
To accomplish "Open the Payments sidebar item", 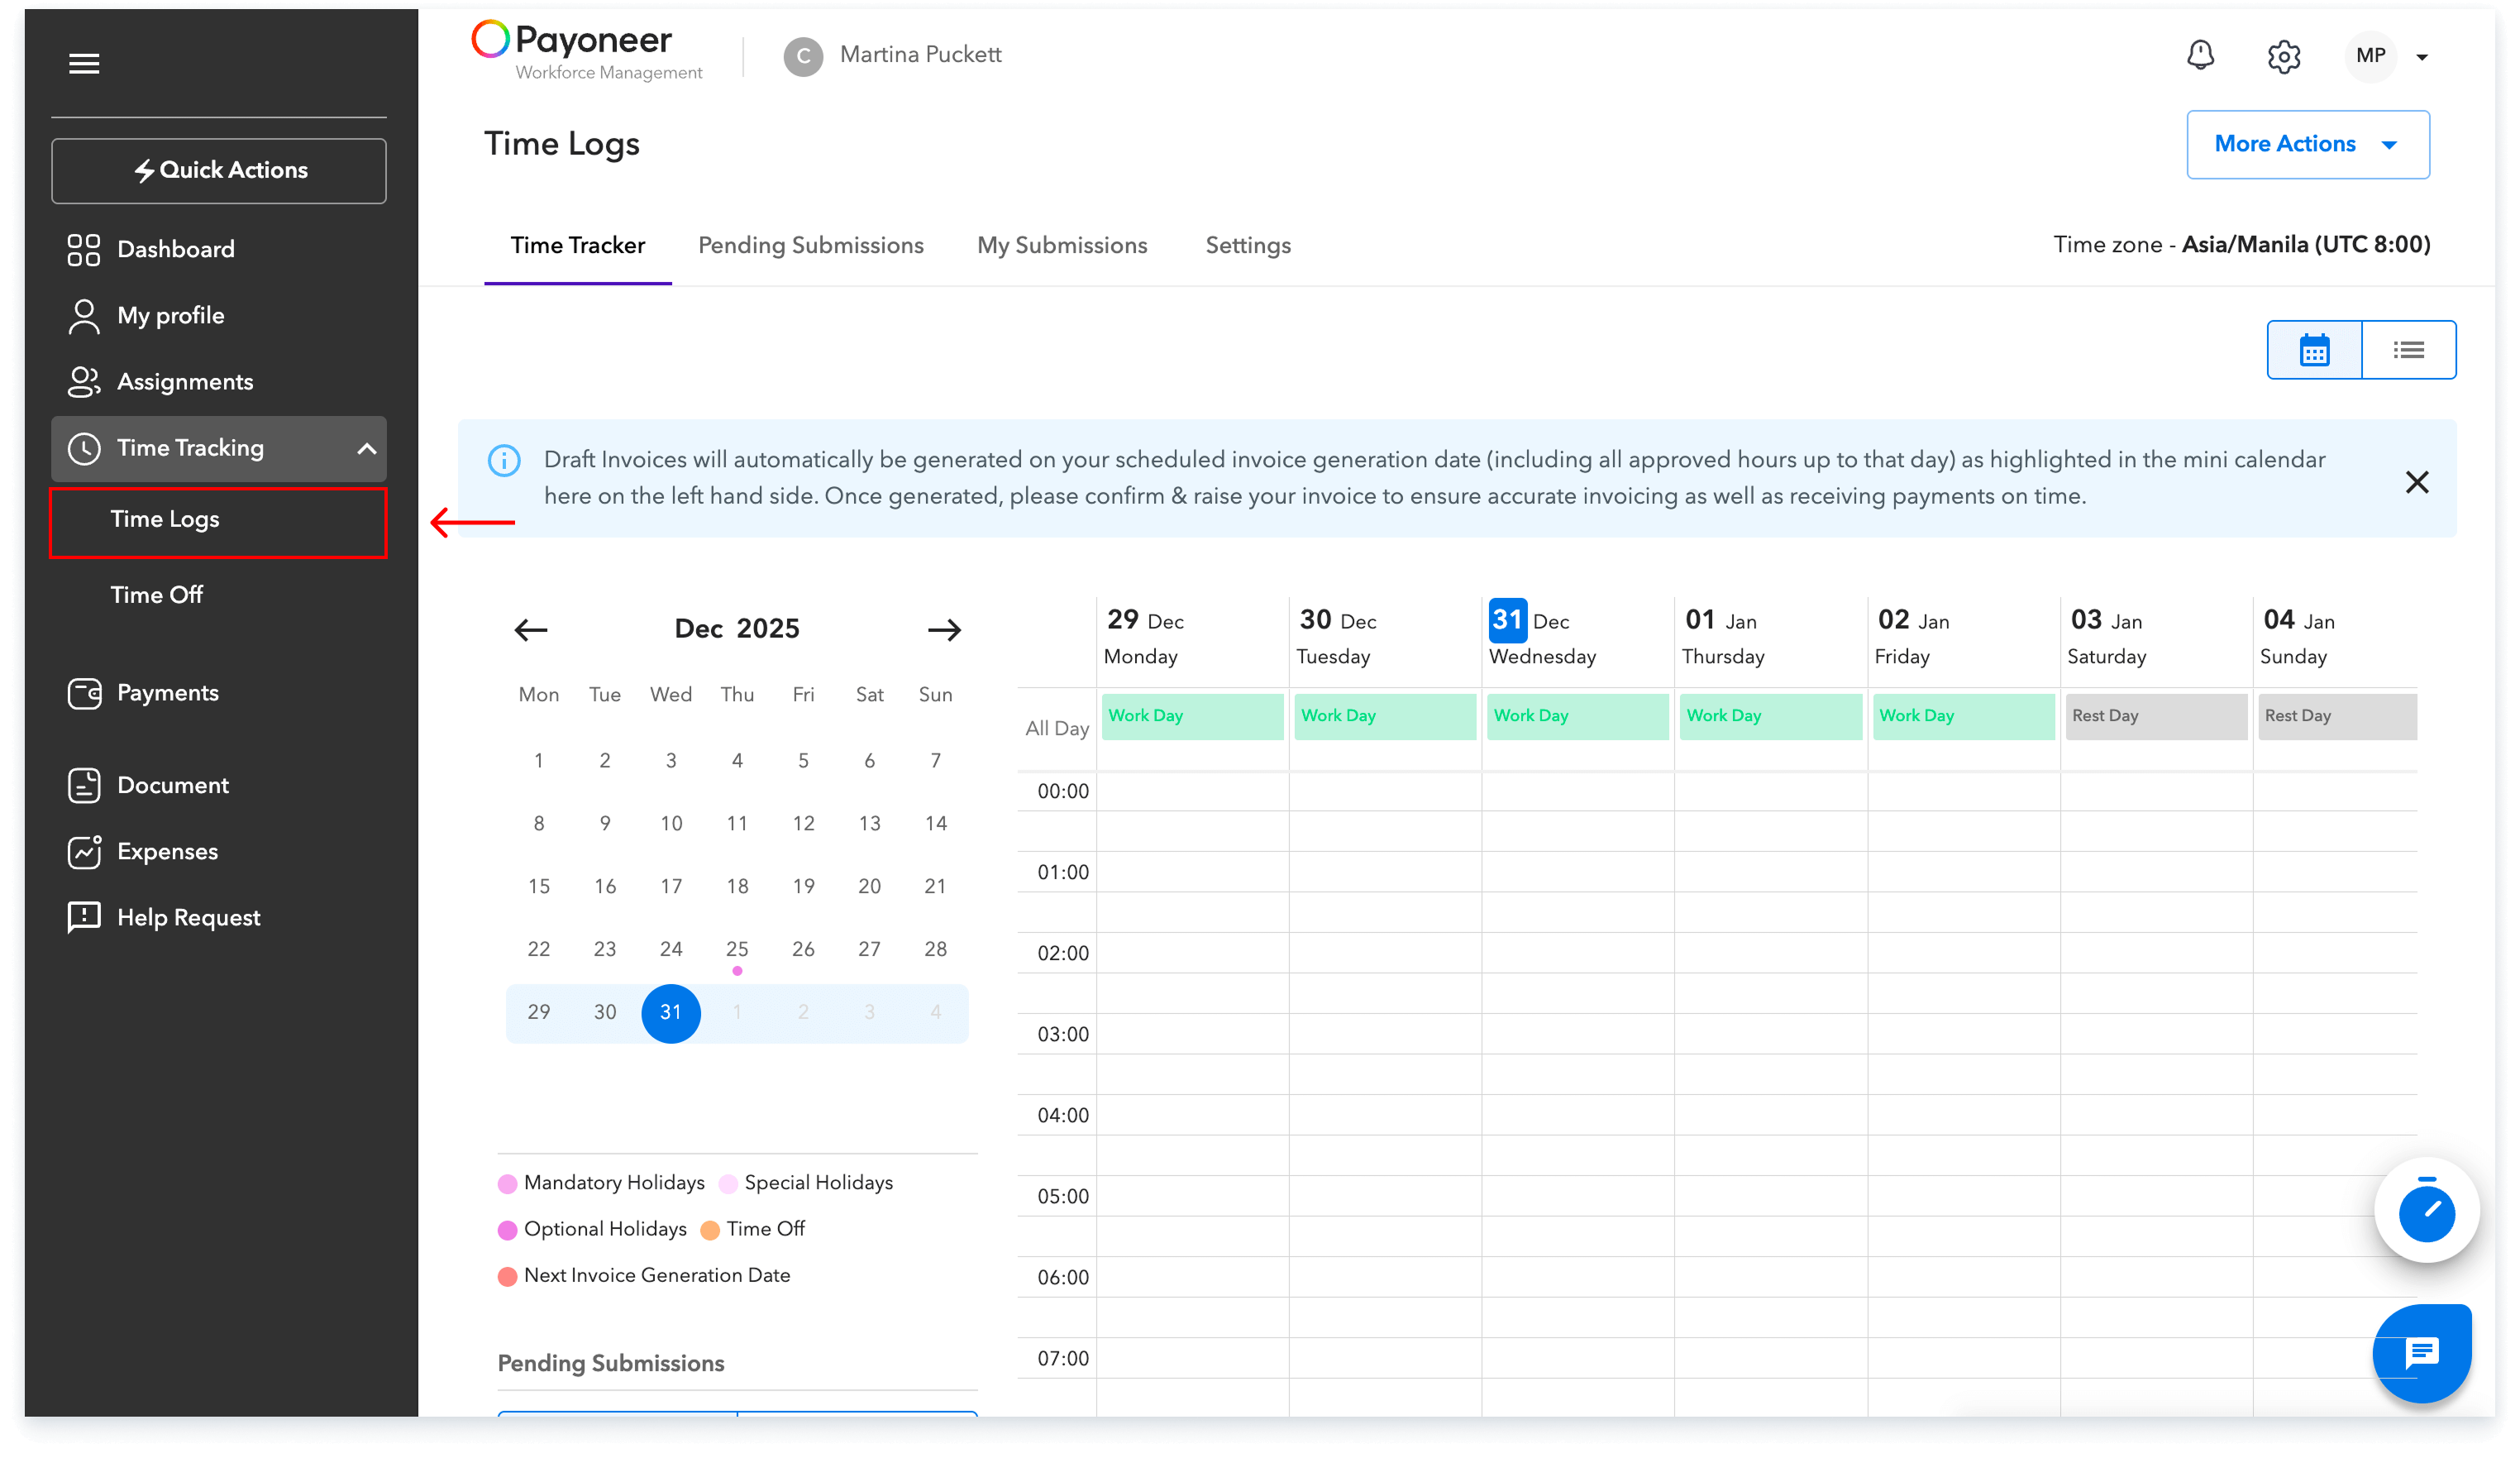I will tap(167, 693).
